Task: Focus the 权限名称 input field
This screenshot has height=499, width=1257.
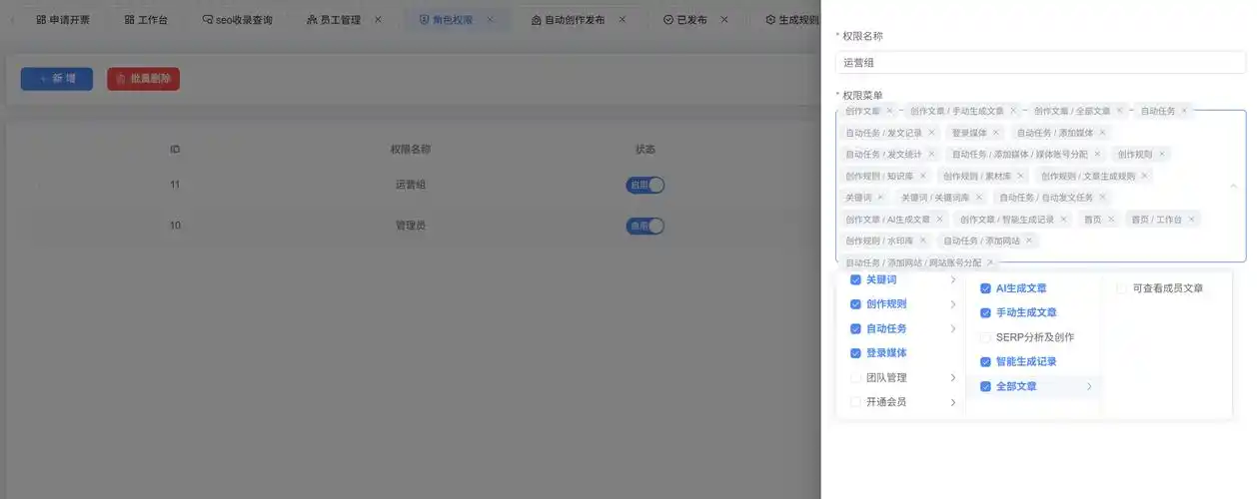Action: pyautogui.click(x=1040, y=62)
